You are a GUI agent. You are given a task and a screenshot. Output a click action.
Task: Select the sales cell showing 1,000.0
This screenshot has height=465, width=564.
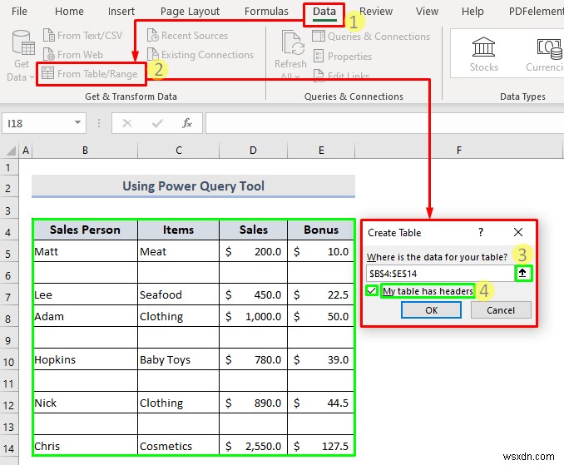pos(253,316)
